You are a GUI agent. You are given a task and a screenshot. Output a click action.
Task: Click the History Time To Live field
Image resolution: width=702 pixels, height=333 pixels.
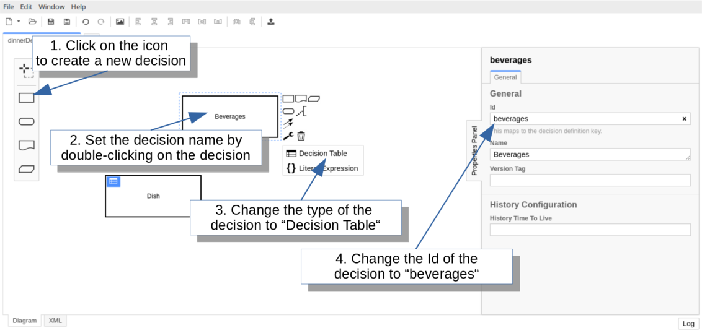pyautogui.click(x=590, y=230)
